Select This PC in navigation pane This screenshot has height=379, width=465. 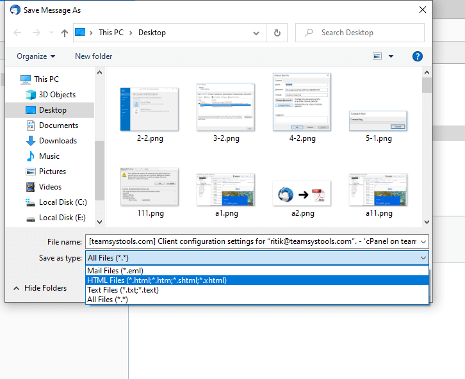tap(47, 79)
